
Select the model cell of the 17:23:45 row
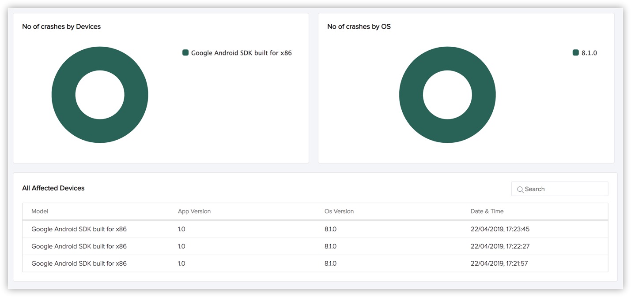point(79,229)
